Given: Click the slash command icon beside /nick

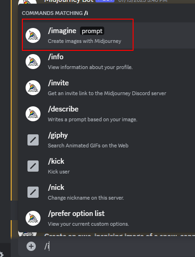Looking at the screenshot, I should 33,192.
